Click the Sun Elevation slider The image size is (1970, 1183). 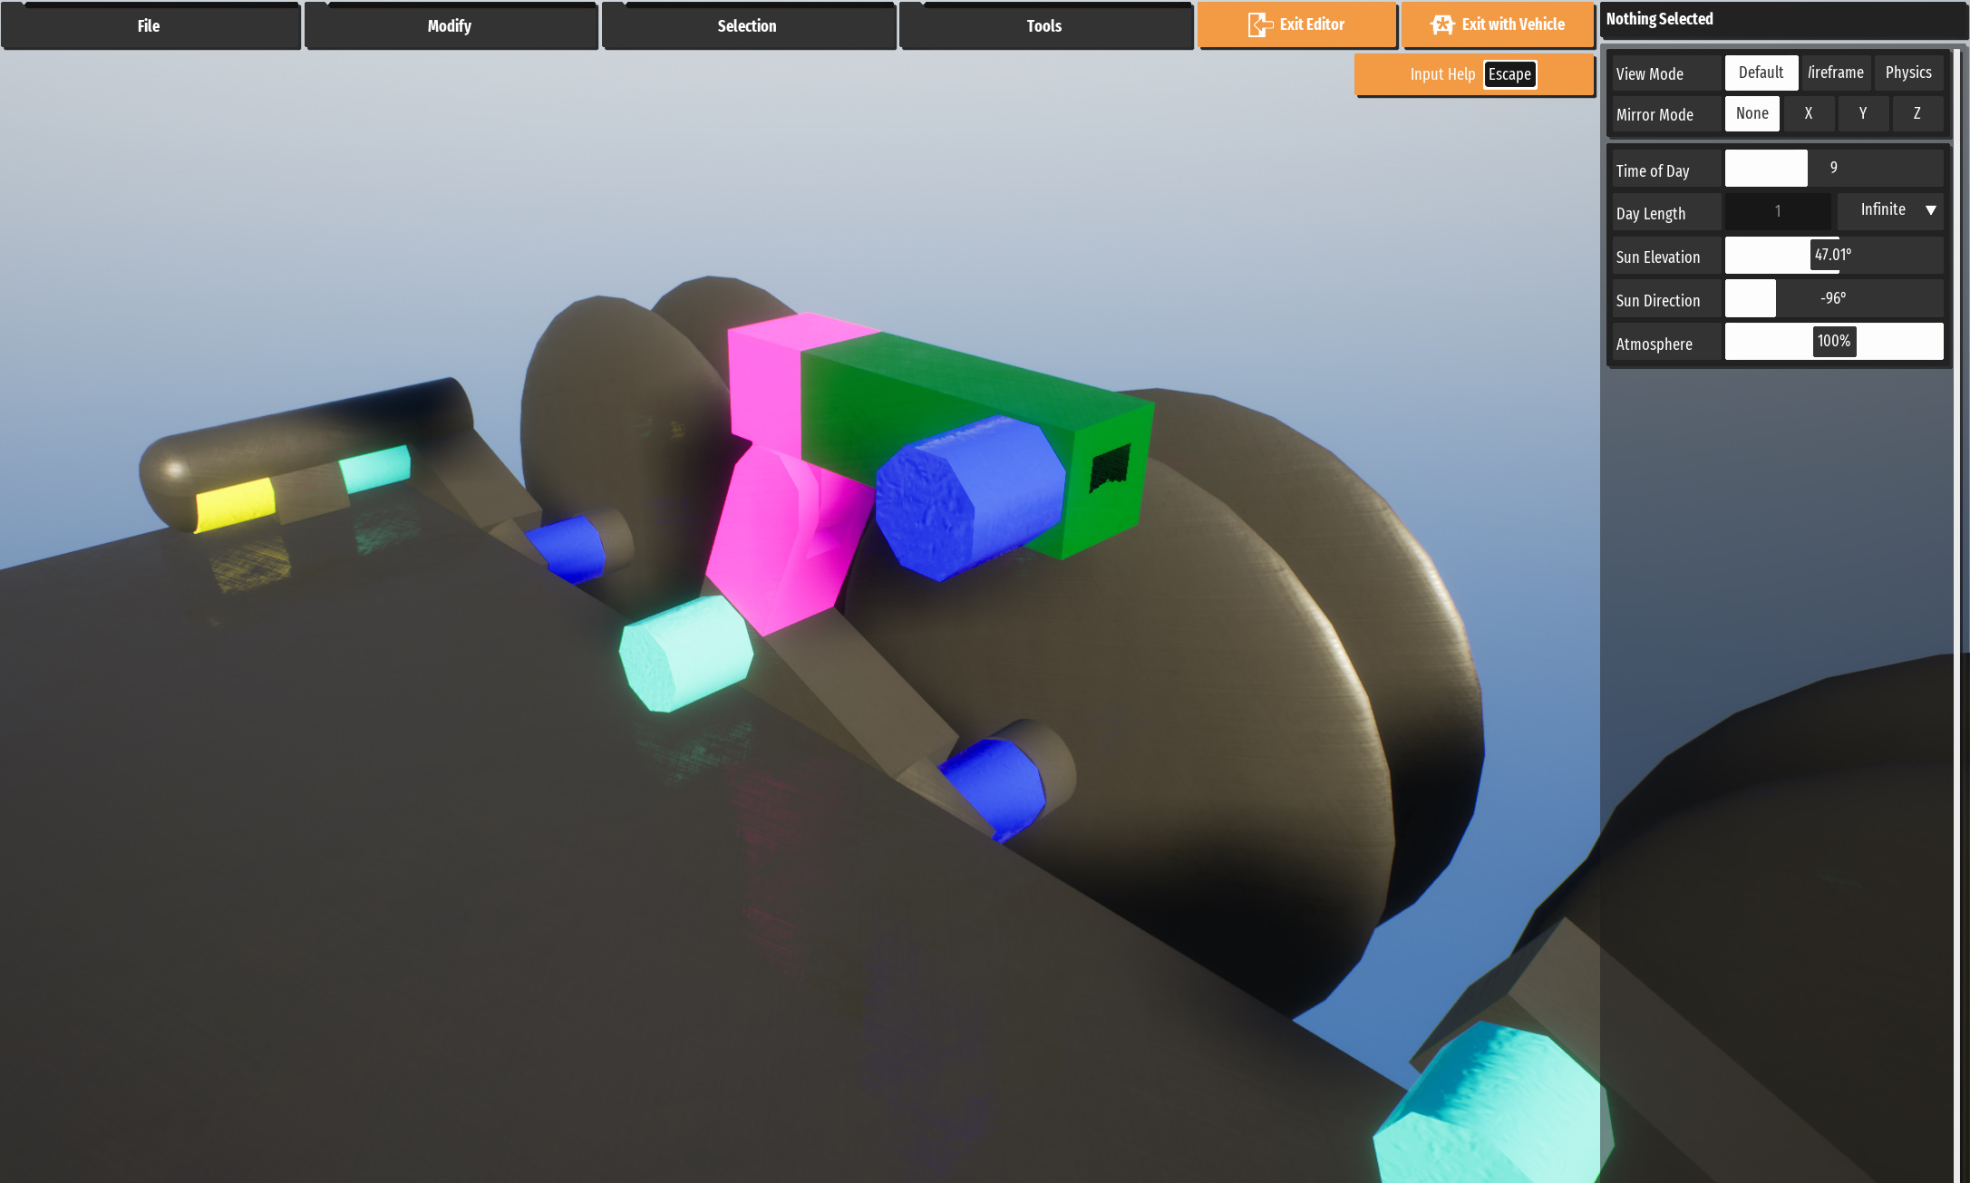pos(1833,256)
